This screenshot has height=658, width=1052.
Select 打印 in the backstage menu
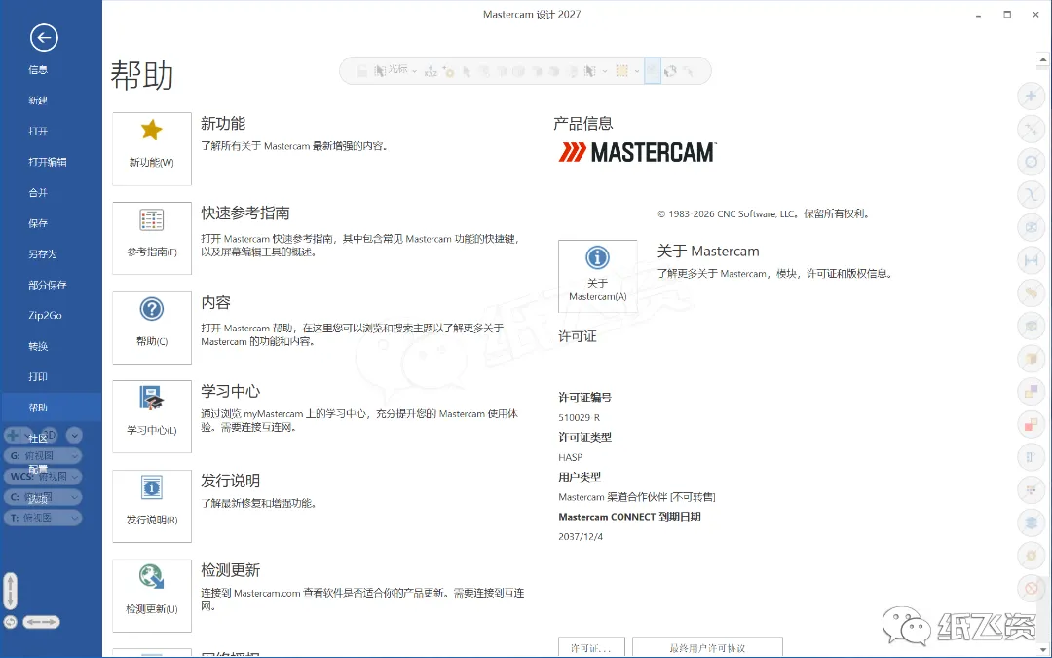pyautogui.click(x=38, y=376)
